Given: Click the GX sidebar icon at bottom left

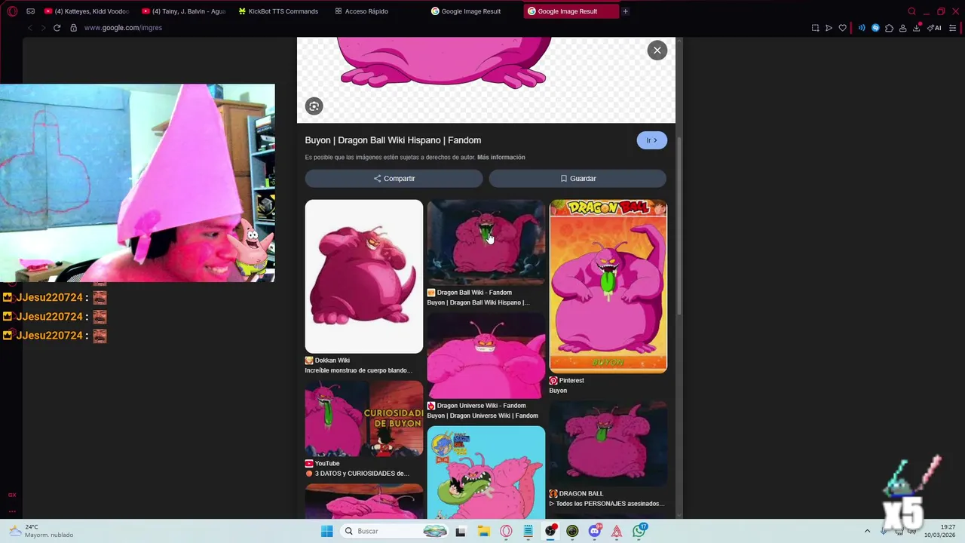Looking at the screenshot, I should click(x=12, y=495).
